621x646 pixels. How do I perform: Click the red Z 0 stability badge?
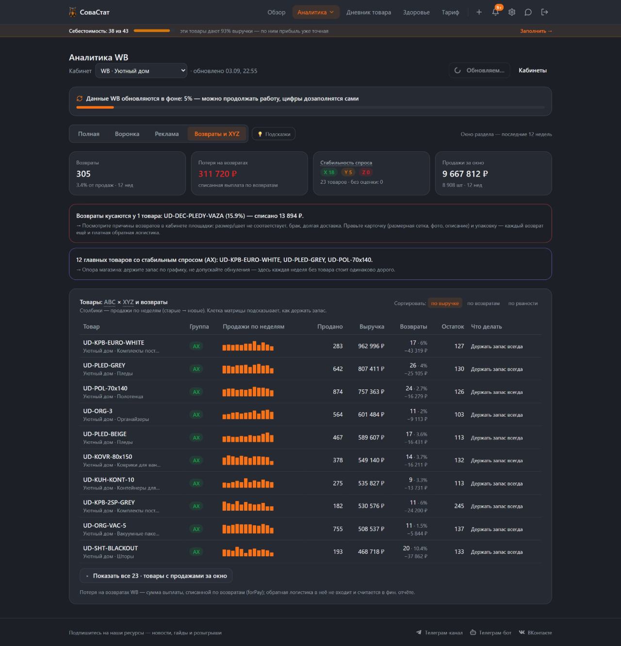coord(366,172)
